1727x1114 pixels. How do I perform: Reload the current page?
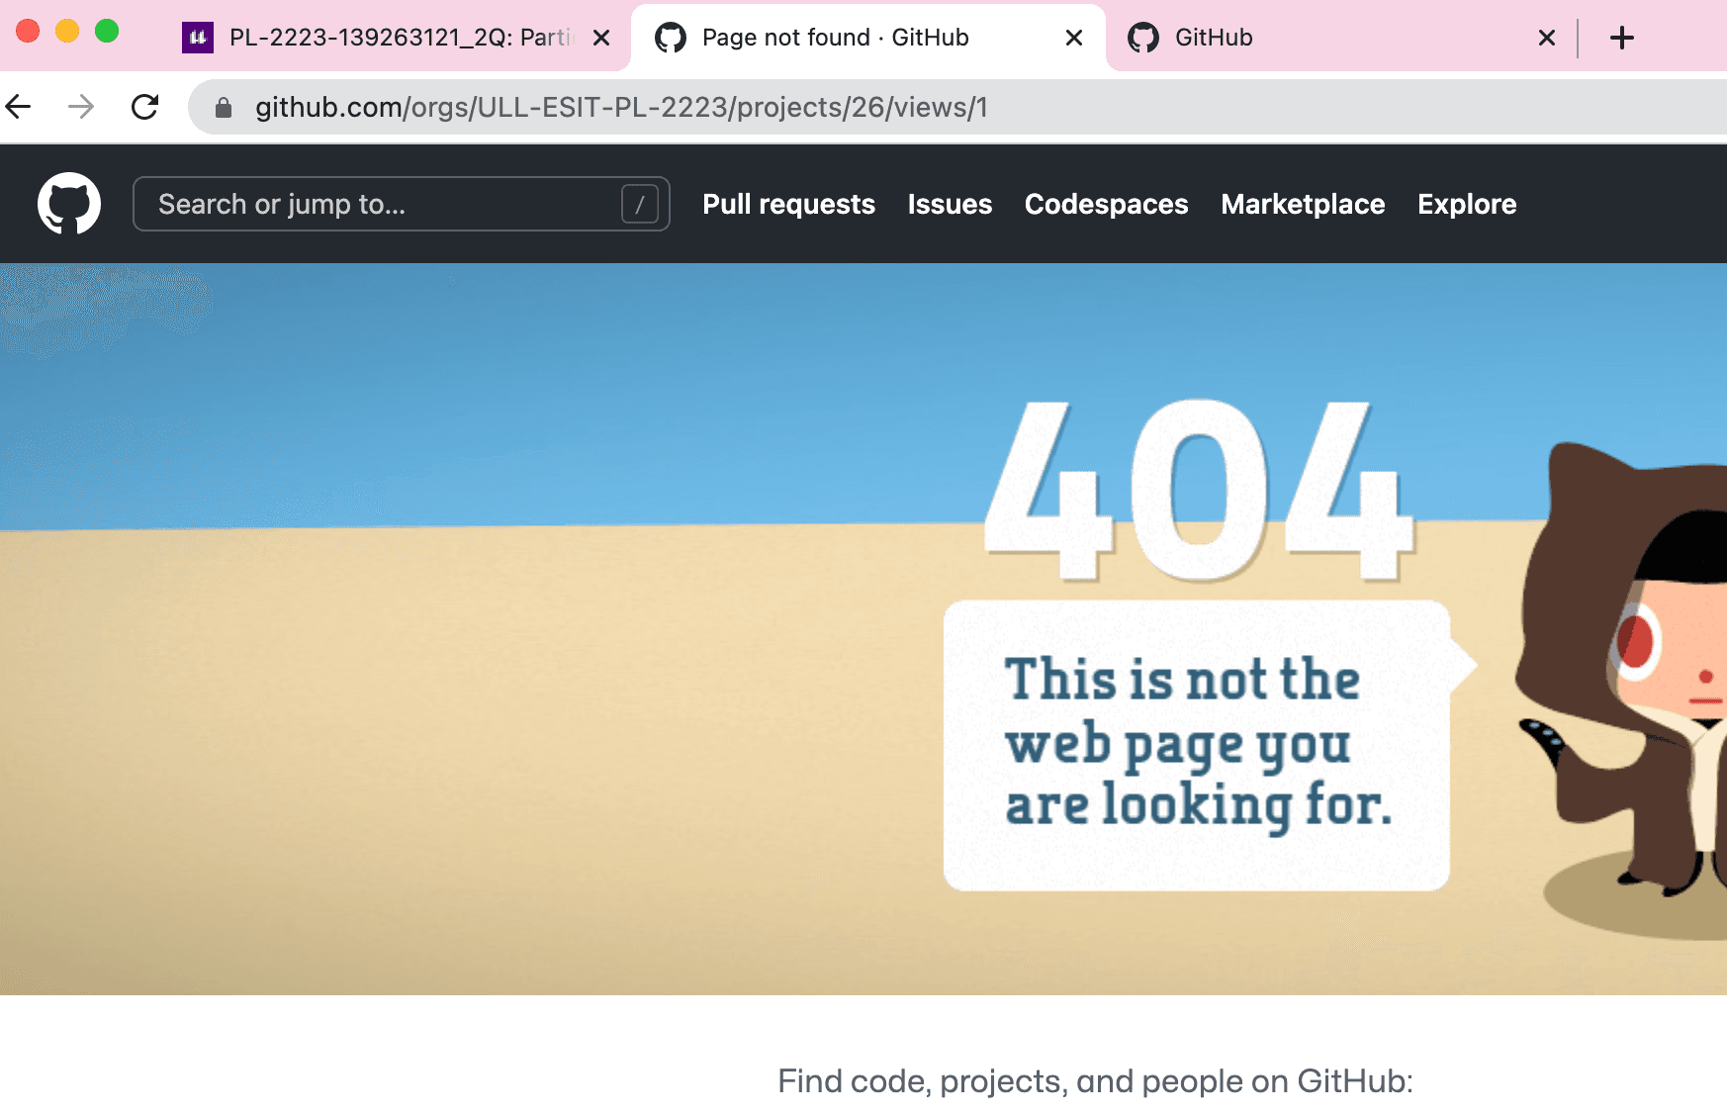pyautogui.click(x=145, y=107)
